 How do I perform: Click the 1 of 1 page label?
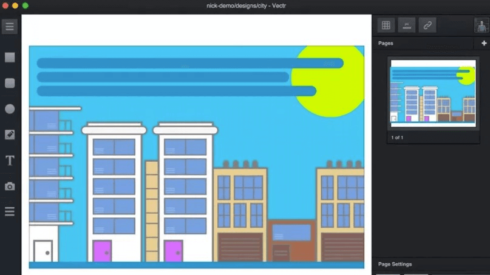(397, 137)
